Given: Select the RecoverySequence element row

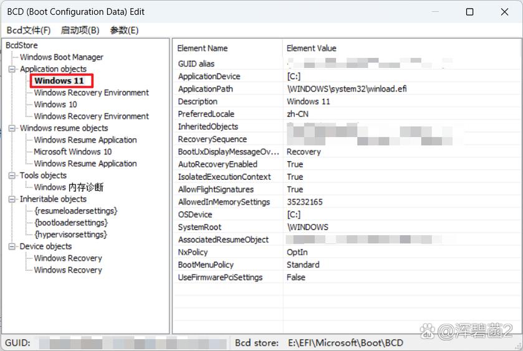Looking at the screenshot, I should [x=347, y=139].
